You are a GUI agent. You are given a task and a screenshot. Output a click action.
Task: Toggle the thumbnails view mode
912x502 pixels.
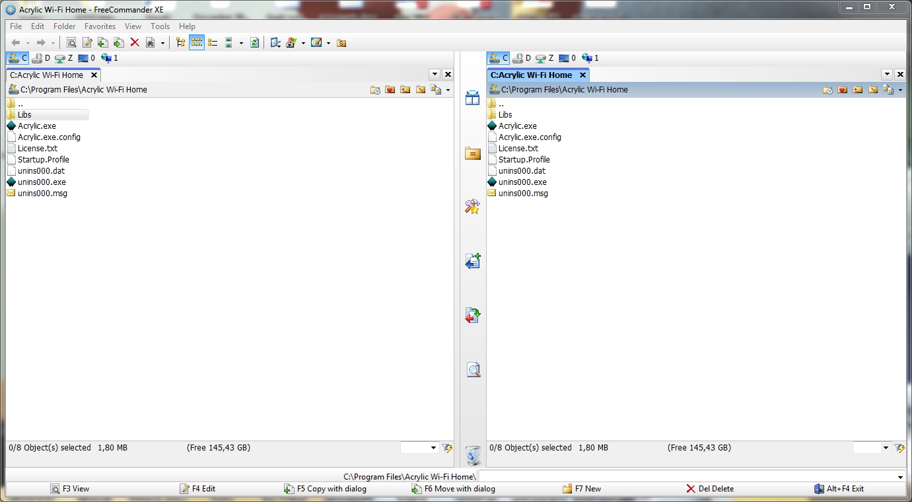tap(230, 42)
